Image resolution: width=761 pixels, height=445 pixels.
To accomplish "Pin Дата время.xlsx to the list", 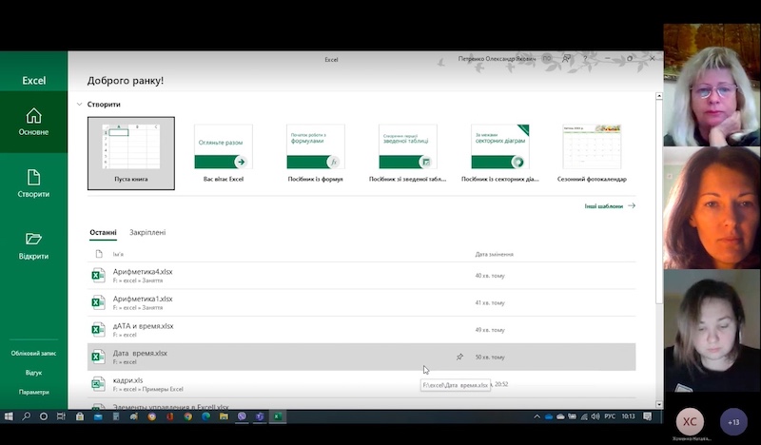I will (x=459, y=357).
